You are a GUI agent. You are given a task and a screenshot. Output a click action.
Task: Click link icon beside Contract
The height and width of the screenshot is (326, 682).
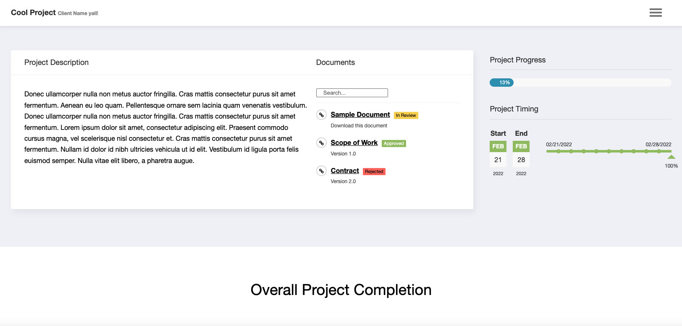[321, 171]
